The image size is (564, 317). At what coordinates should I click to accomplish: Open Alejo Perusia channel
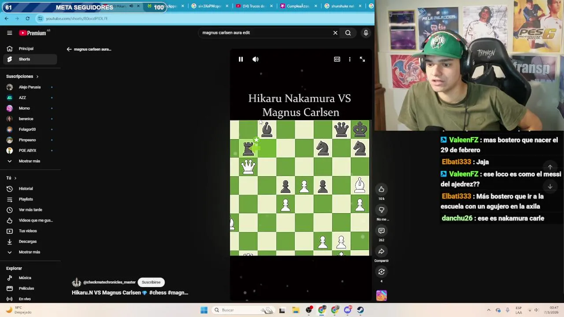(x=30, y=87)
